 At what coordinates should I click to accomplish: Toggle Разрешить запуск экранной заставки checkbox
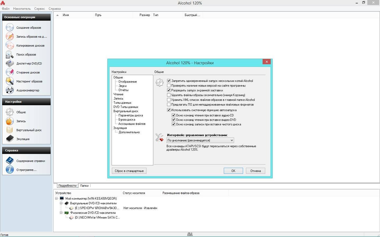[x=169, y=90]
